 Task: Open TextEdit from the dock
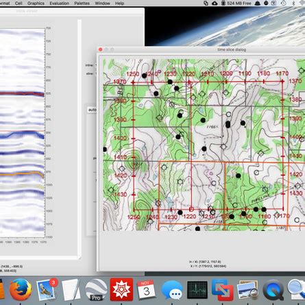click(x=71, y=289)
